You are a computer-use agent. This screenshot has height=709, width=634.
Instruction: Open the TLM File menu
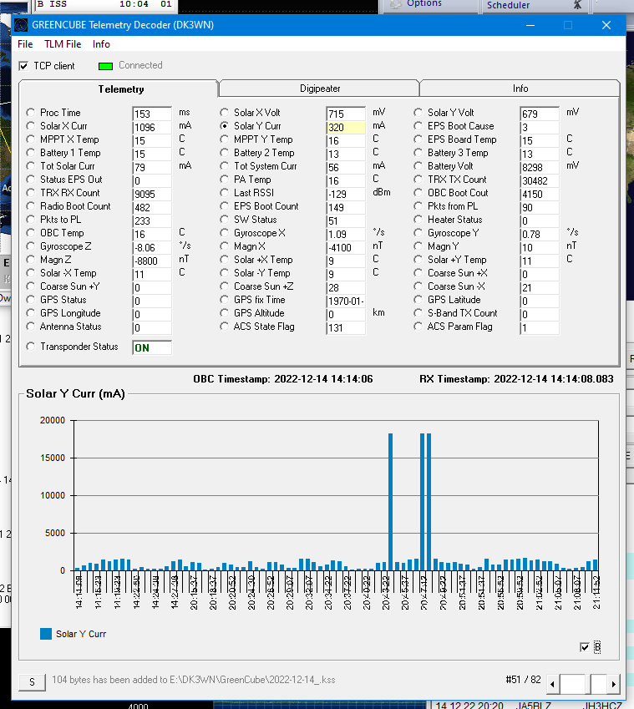(x=63, y=44)
